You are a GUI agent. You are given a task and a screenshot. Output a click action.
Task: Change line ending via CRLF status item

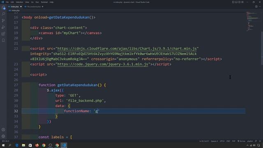[x=228, y=141]
